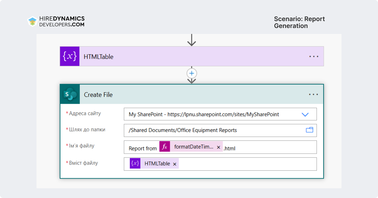Click the fx expression icon in file name
The width and height of the screenshot is (378, 198).
[164, 147]
